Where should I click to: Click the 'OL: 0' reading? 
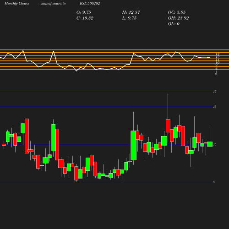(x=174, y=24)
